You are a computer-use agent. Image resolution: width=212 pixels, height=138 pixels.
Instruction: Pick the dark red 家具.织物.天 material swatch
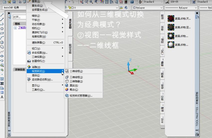171,19
